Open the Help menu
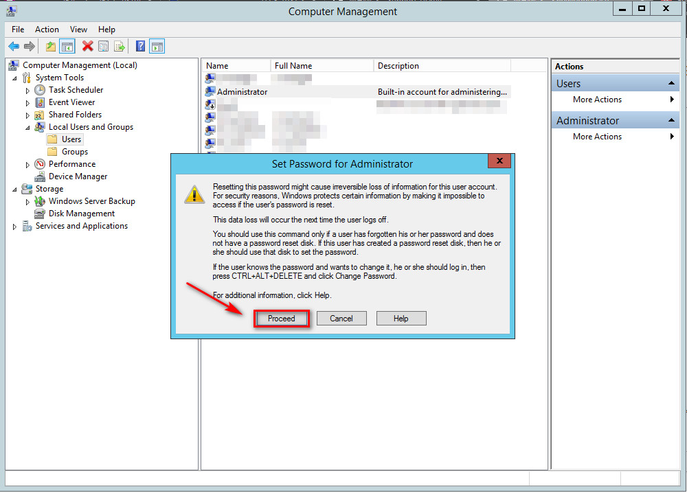 click(106, 30)
